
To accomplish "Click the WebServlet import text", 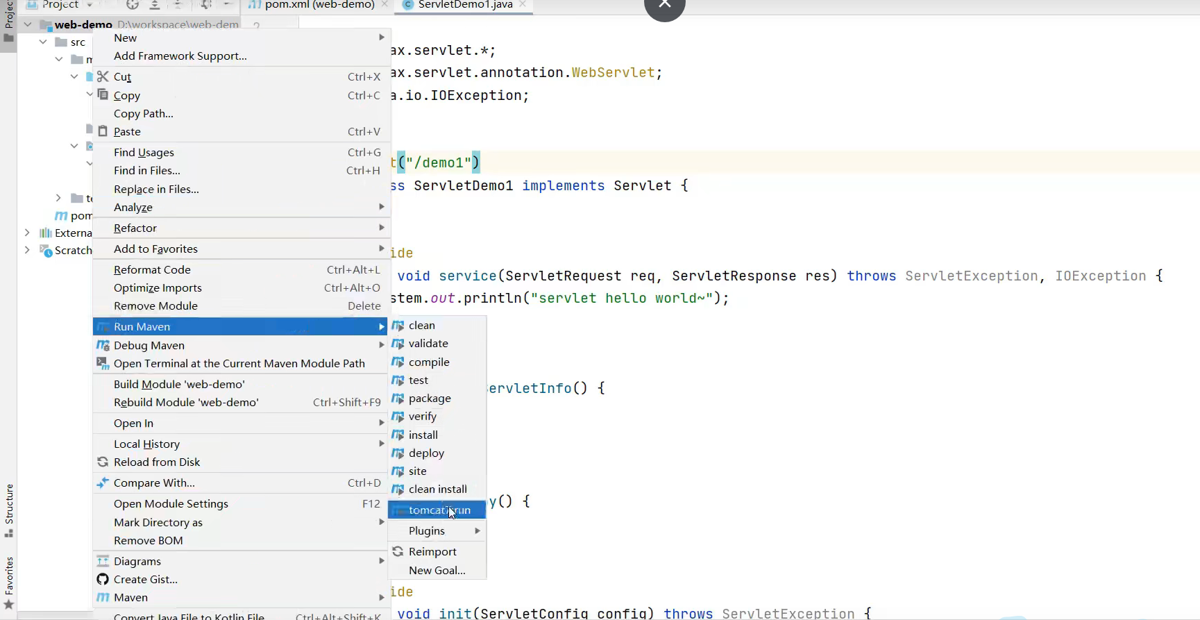I will [x=613, y=72].
